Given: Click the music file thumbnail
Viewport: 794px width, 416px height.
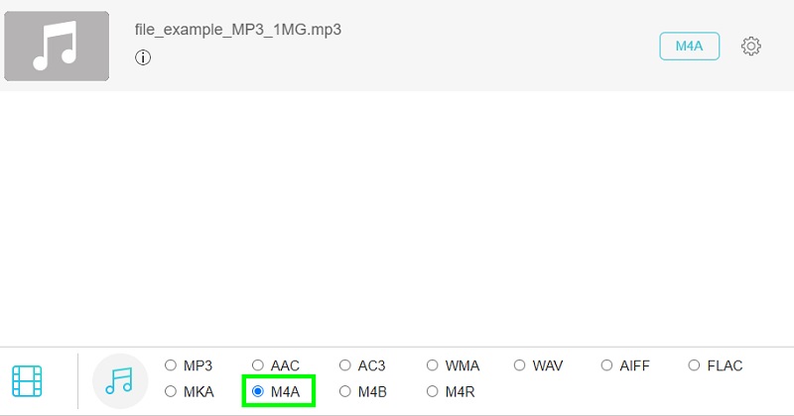Looking at the screenshot, I should [x=57, y=47].
